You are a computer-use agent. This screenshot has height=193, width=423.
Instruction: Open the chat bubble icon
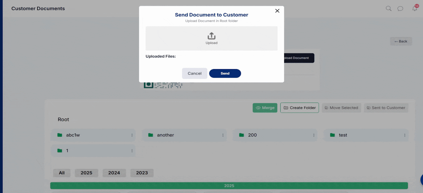[400, 9]
